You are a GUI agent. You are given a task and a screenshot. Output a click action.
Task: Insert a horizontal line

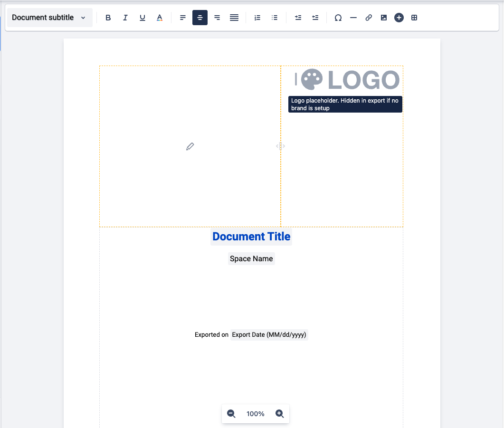point(353,18)
